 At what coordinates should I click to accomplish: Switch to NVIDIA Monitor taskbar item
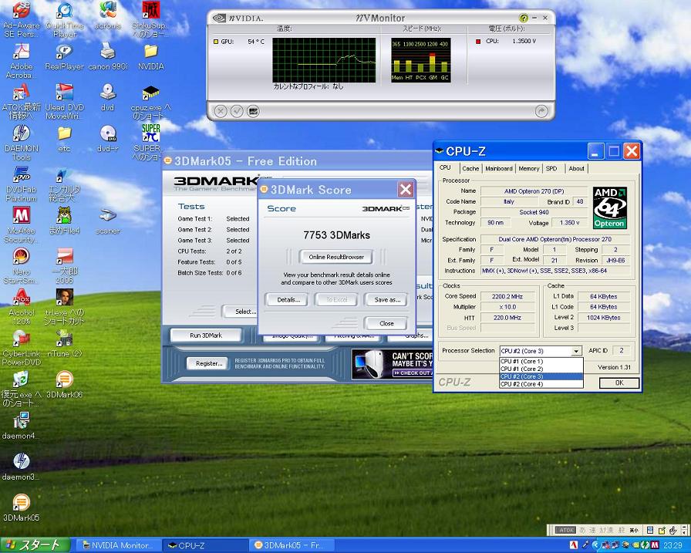click(x=118, y=545)
